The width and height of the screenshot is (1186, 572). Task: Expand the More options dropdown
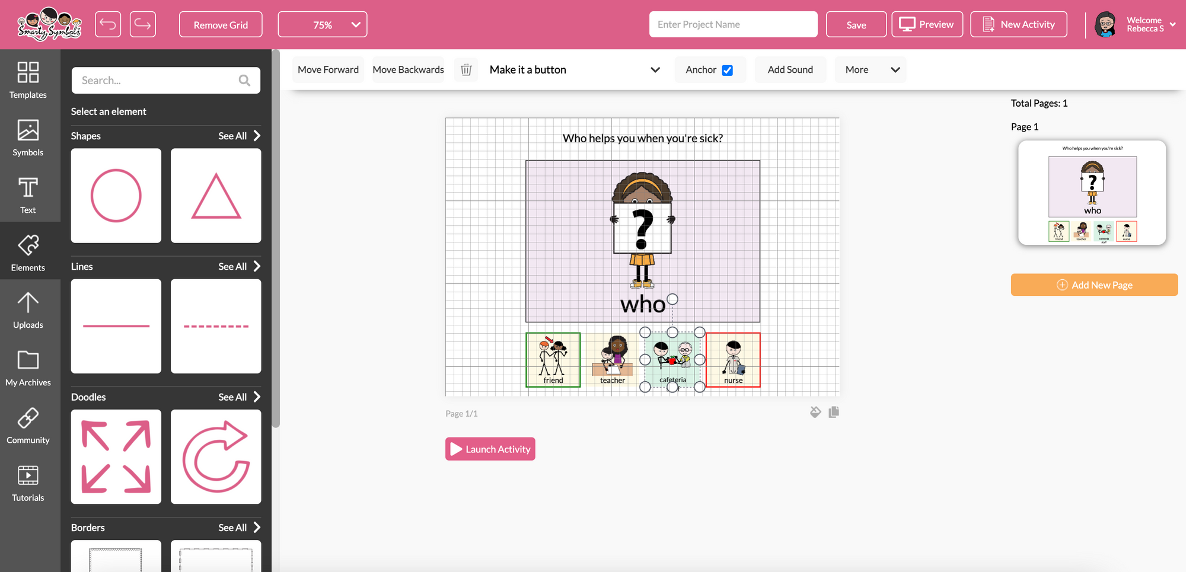pos(870,69)
